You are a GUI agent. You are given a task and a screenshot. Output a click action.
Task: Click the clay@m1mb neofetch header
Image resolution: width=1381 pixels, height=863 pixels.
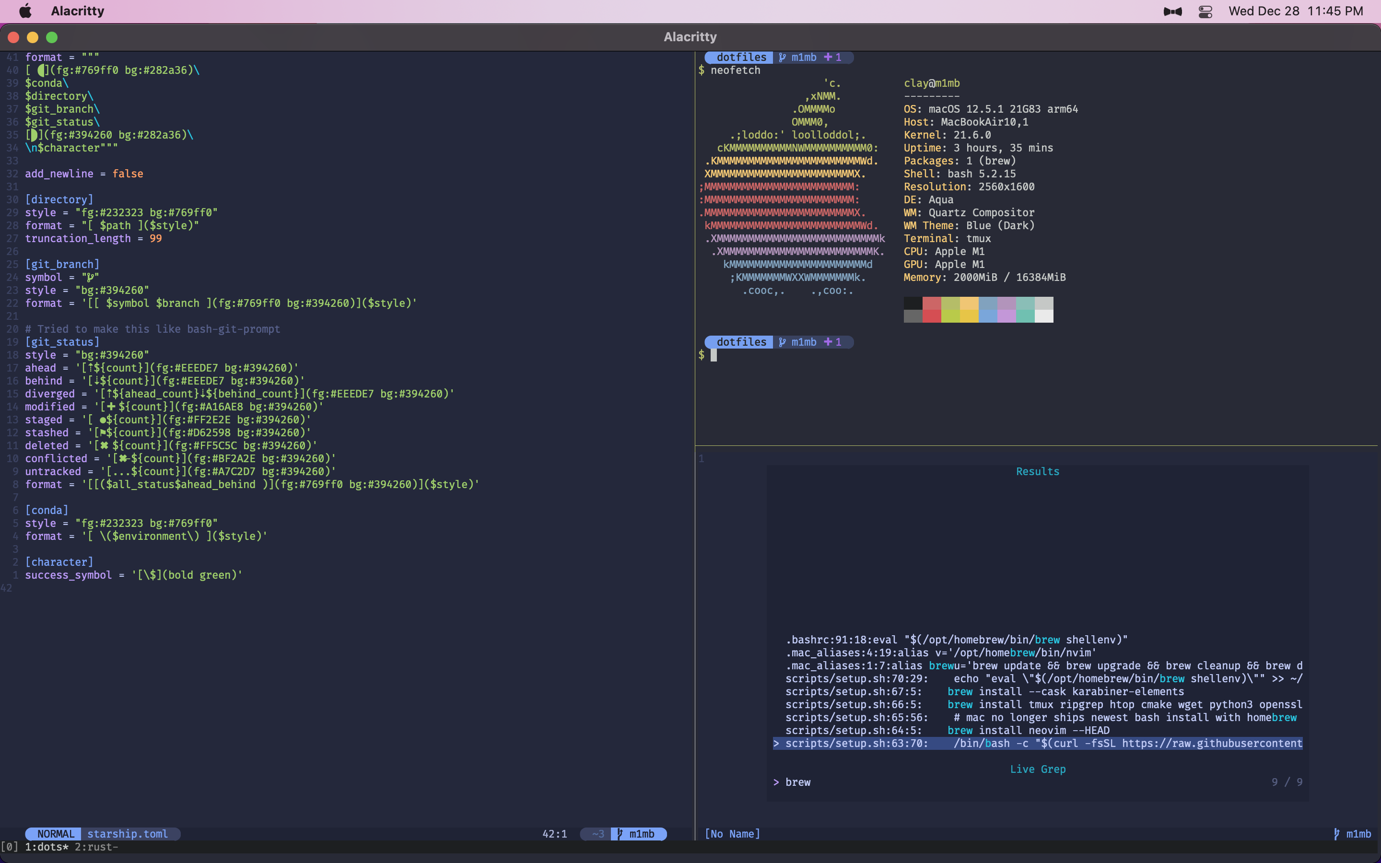[x=931, y=83]
